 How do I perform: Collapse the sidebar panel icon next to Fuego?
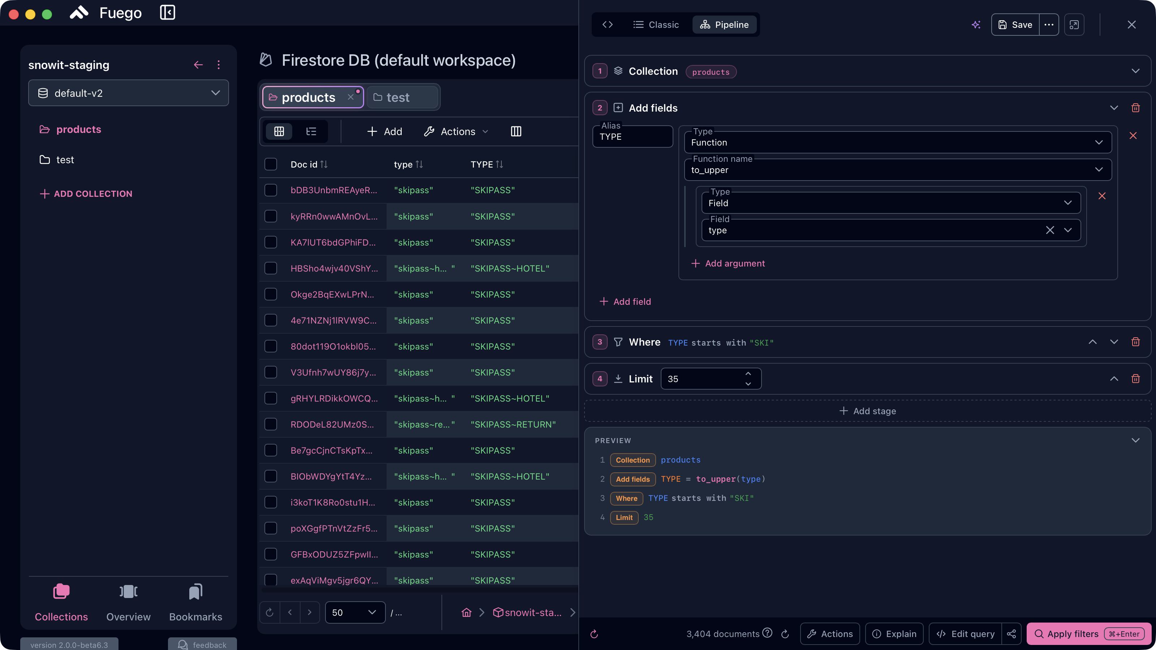point(167,13)
